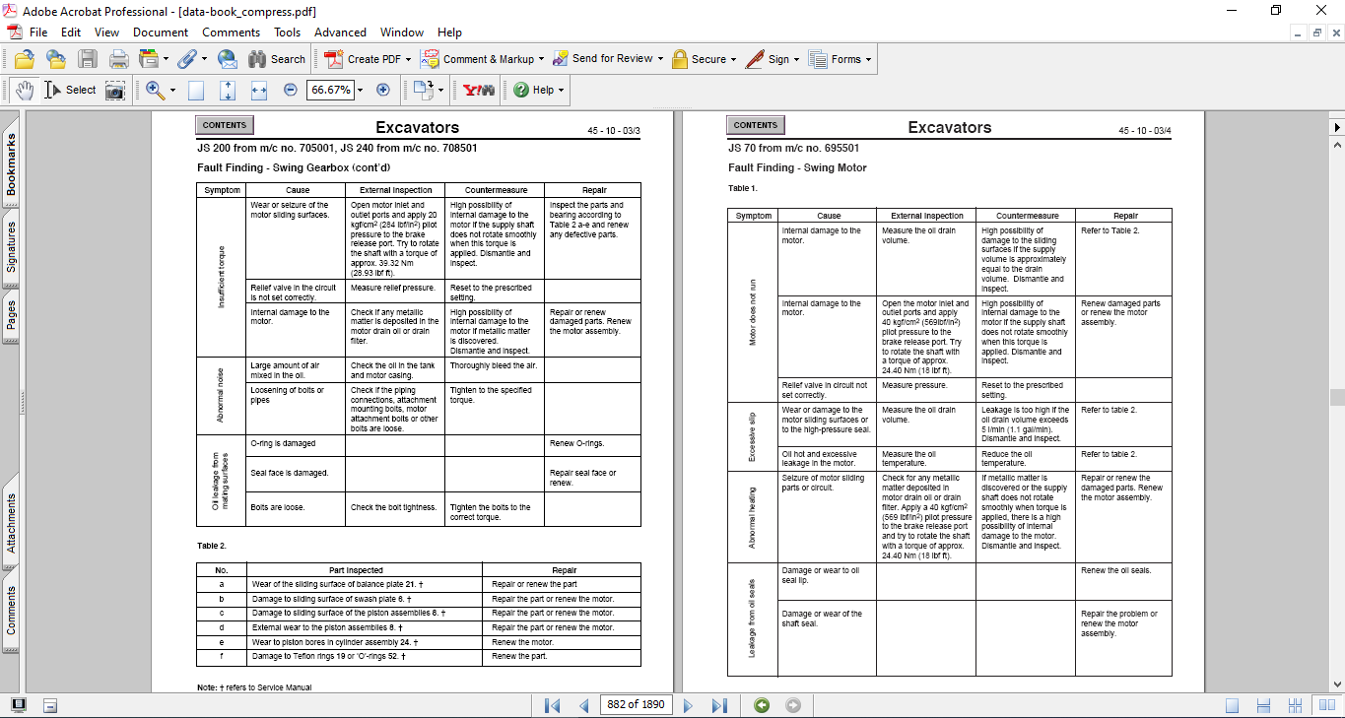Viewport: 1345px width, 718px height.
Task: Click the vertical scrollbar thumb
Action: point(1337,397)
